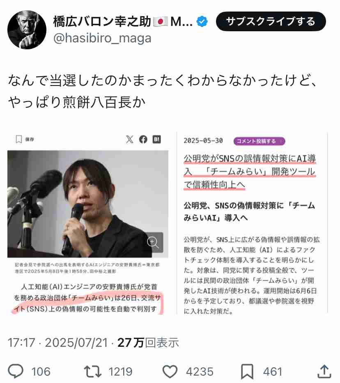Click the B! Hatena bookmark icon
This screenshot has height=383, width=340.
tap(157, 139)
